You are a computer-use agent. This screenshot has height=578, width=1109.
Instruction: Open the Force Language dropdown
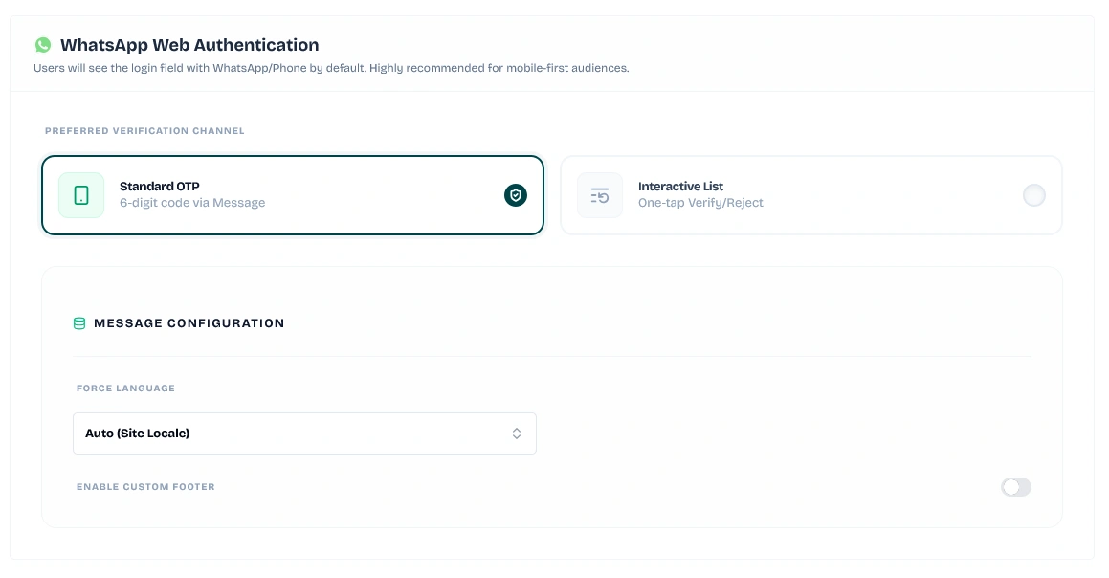pos(304,433)
